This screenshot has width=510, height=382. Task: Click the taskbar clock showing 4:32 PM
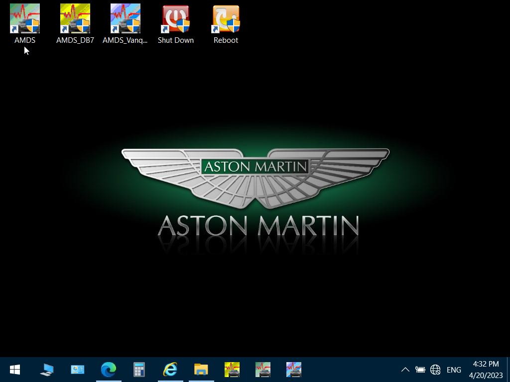pos(486,370)
